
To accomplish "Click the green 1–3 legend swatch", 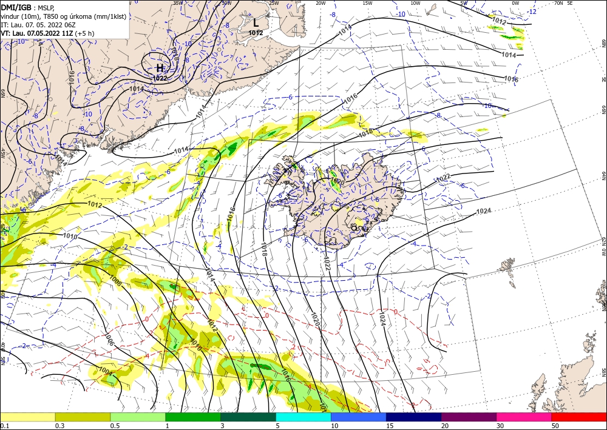I will [x=193, y=417].
